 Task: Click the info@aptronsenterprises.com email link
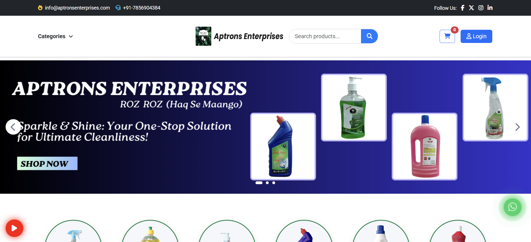(x=77, y=8)
